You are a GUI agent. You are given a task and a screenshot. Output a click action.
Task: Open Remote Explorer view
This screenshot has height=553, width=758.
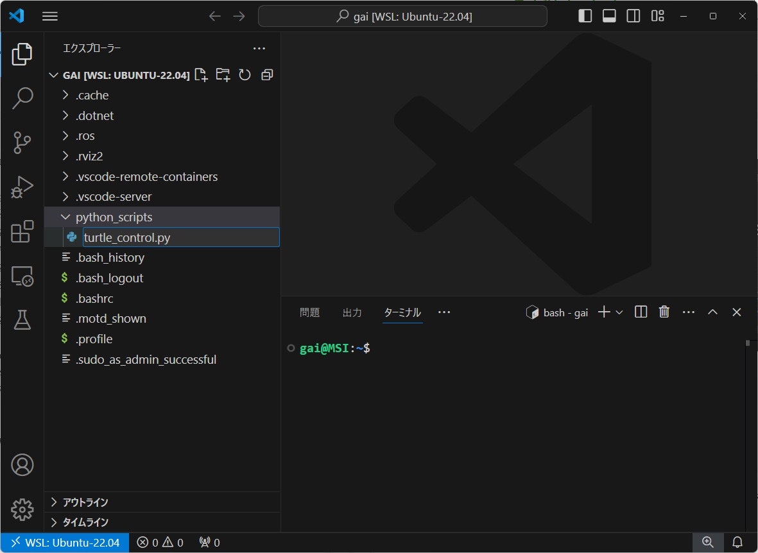click(x=22, y=276)
